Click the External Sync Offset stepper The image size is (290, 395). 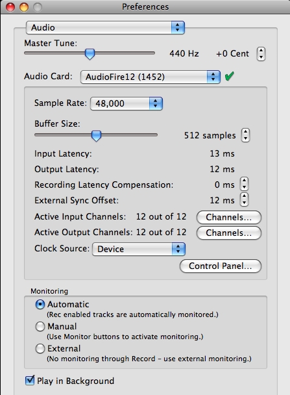coord(244,199)
